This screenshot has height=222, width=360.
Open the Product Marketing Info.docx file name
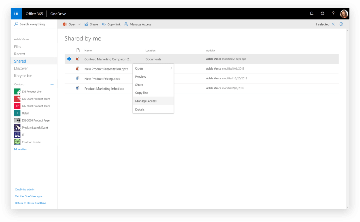click(x=104, y=89)
